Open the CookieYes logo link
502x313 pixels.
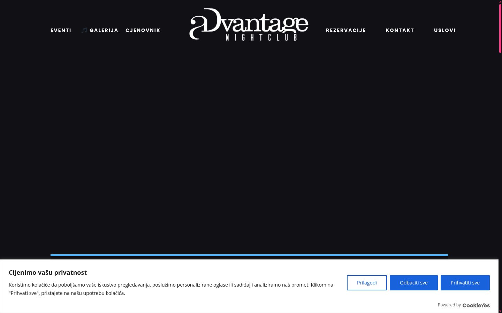point(476,305)
